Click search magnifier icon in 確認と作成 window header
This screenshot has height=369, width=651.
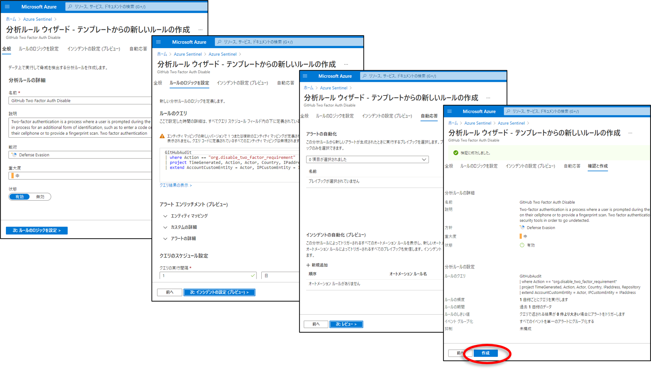508,111
